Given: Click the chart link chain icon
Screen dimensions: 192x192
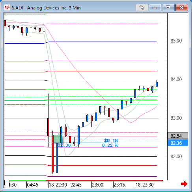Looking at the screenshot, I should coord(142,7).
